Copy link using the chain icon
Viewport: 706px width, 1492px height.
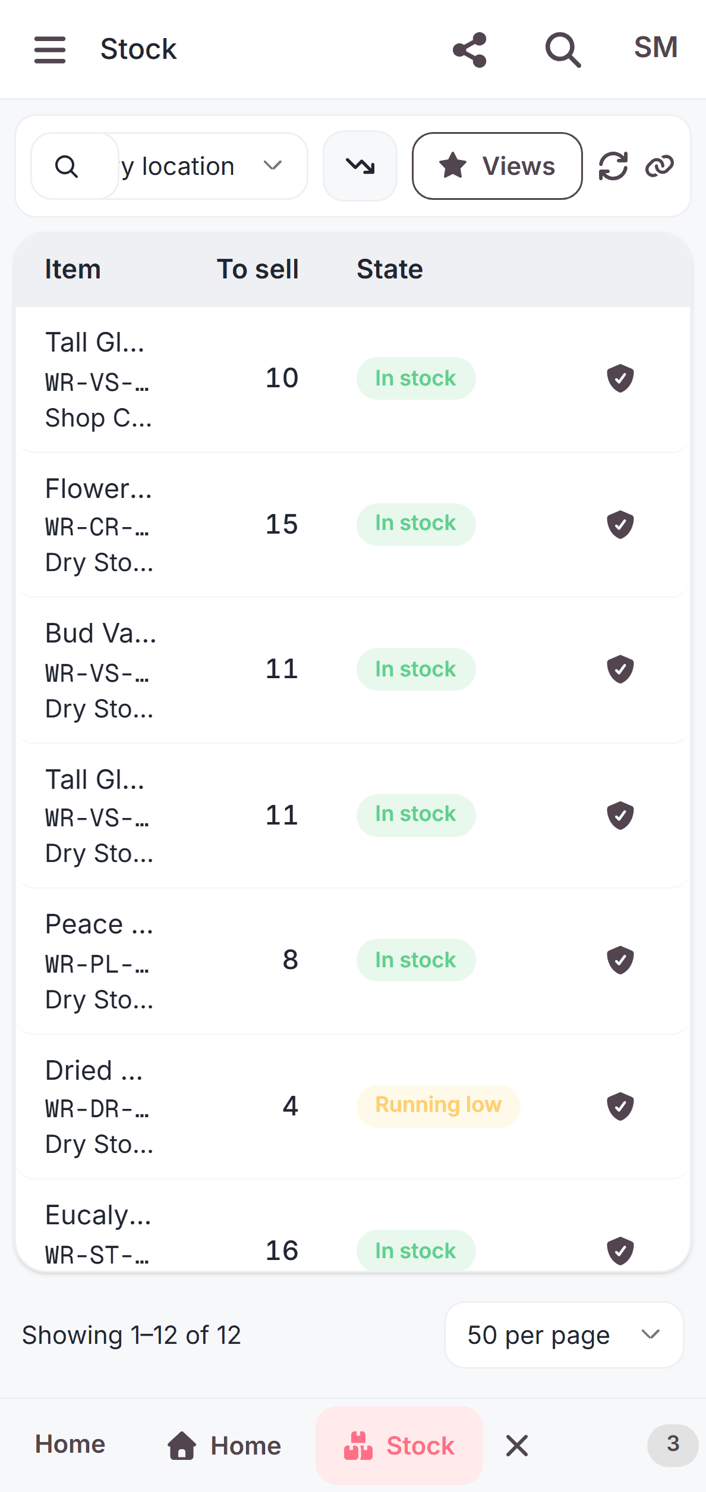click(660, 166)
